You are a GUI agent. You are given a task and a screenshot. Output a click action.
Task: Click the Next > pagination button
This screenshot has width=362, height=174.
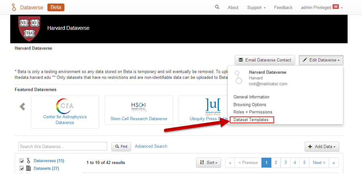[x=319, y=163]
